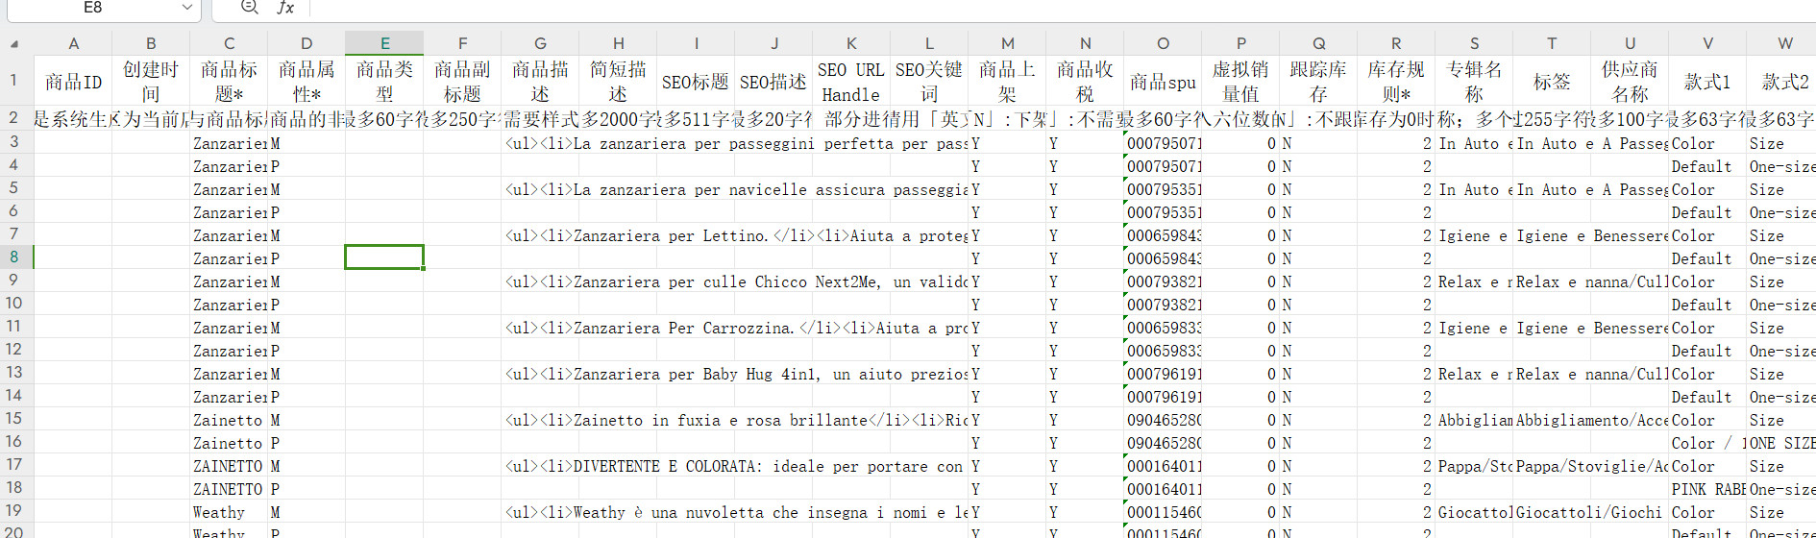Click the 商品ID header cell

click(x=73, y=82)
